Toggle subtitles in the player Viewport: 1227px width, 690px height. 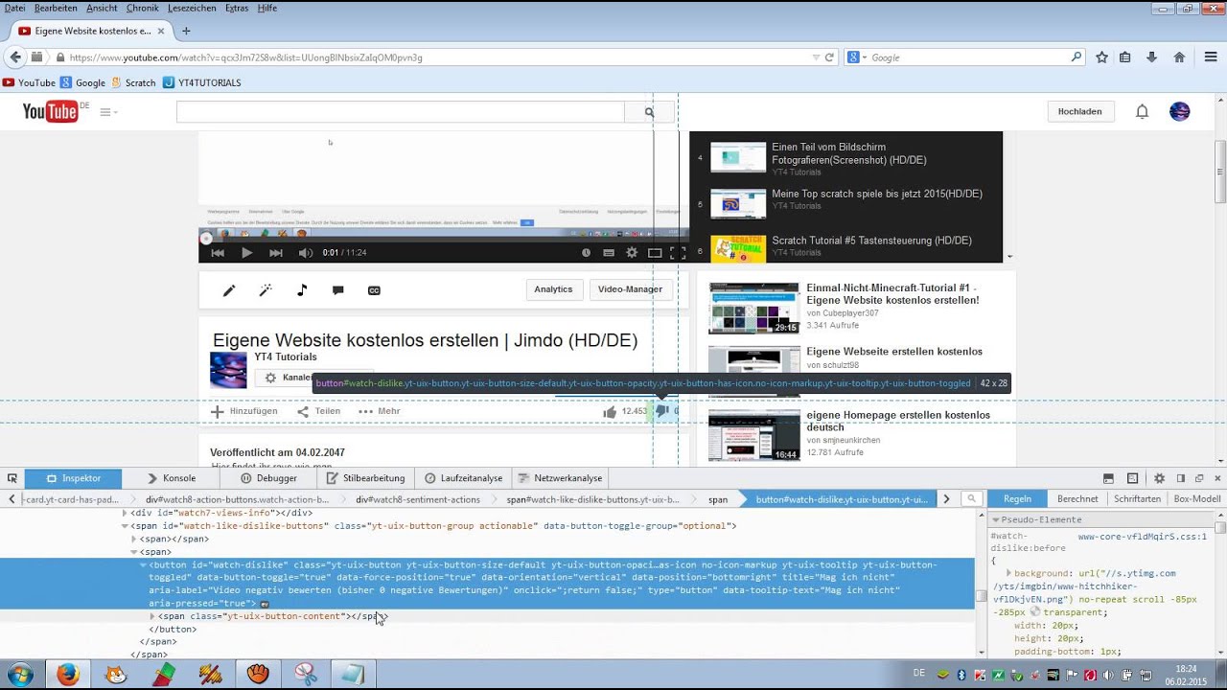pos(609,253)
